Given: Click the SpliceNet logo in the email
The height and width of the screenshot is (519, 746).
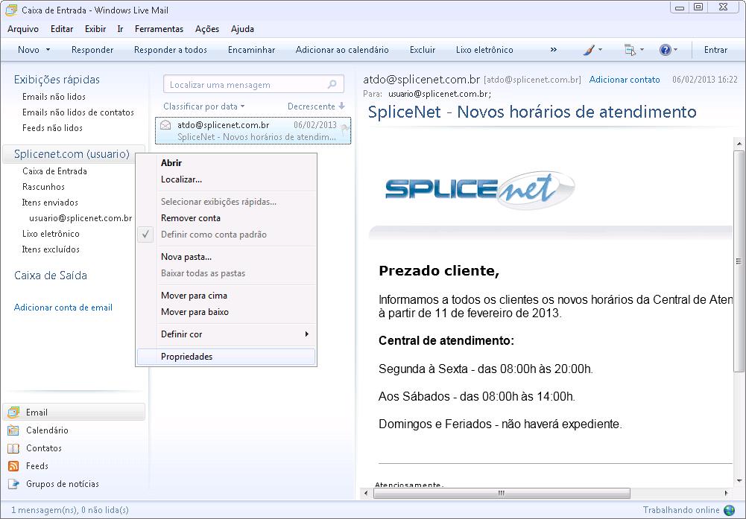Looking at the screenshot, I should (x=480, y=190).
